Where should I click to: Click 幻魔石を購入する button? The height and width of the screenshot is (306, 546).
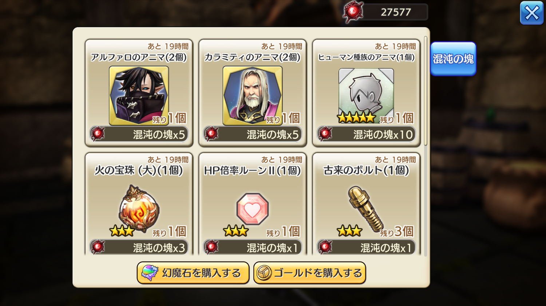[193, 273]
